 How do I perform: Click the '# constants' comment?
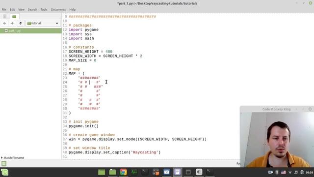click(81, 47)
